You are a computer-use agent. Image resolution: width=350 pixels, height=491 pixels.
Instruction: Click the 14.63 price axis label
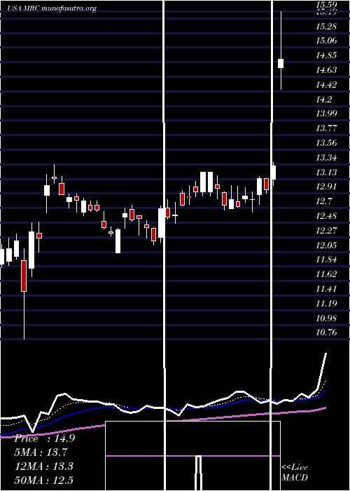pos(326,70)
